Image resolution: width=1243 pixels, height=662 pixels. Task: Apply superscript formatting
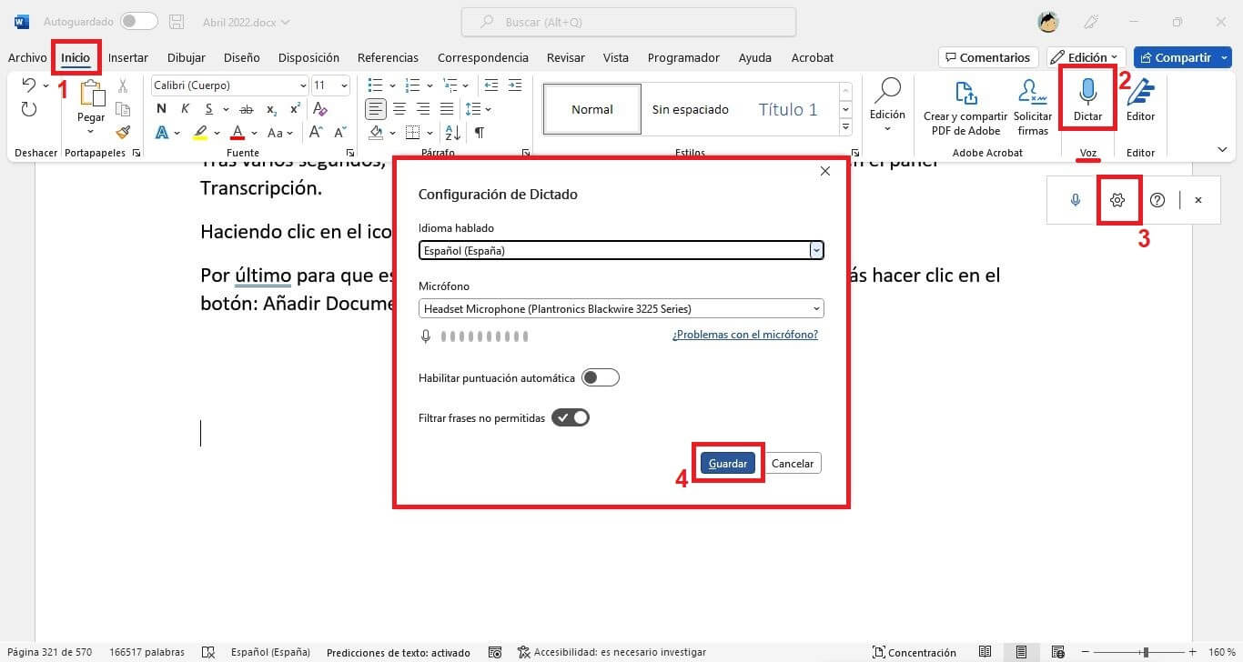coord(295,108)
